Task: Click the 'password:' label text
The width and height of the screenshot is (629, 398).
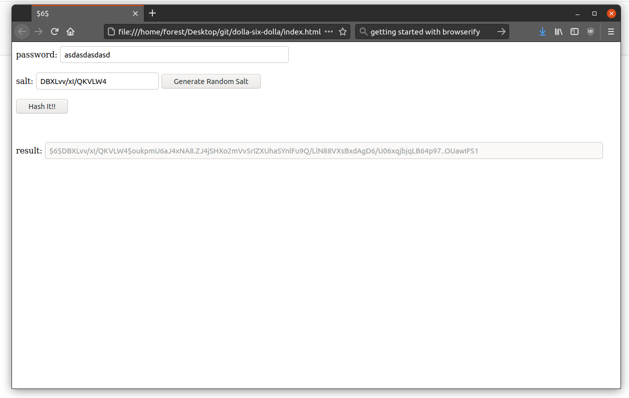Action: [36, 55]
